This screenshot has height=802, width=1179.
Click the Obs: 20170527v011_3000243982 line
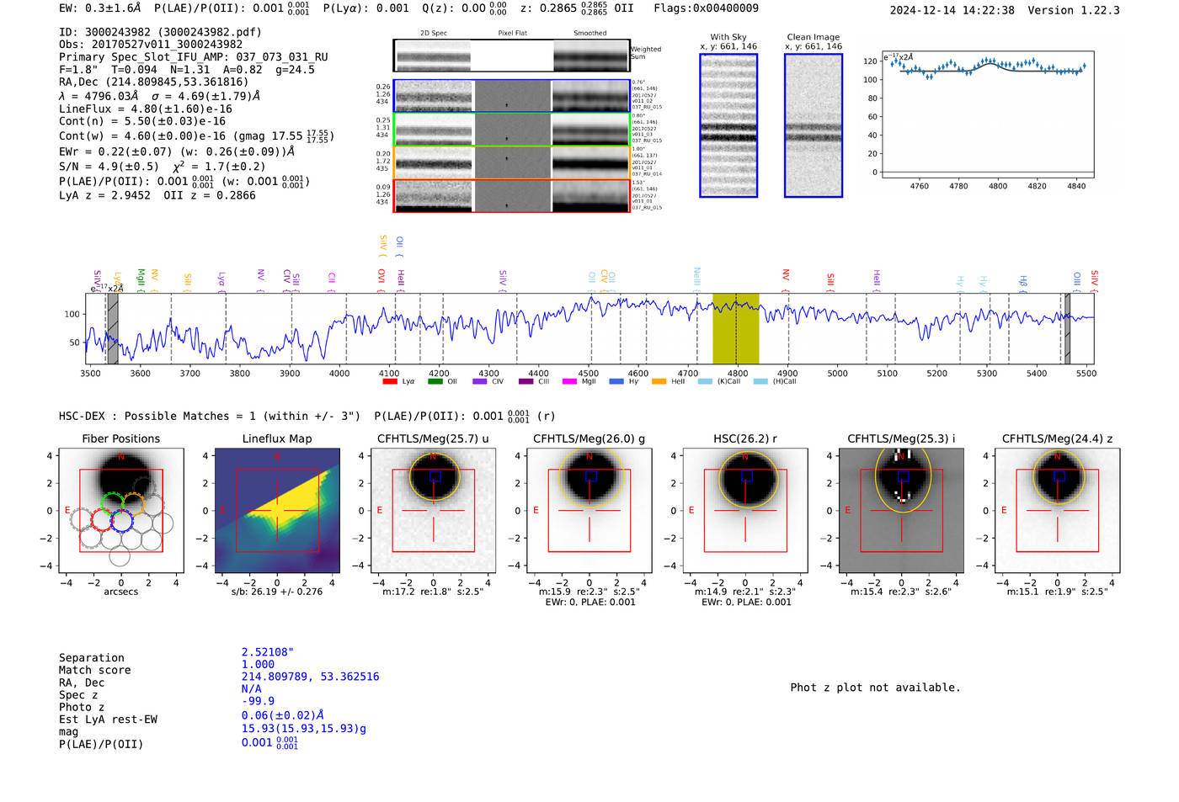tap(151, 45)
